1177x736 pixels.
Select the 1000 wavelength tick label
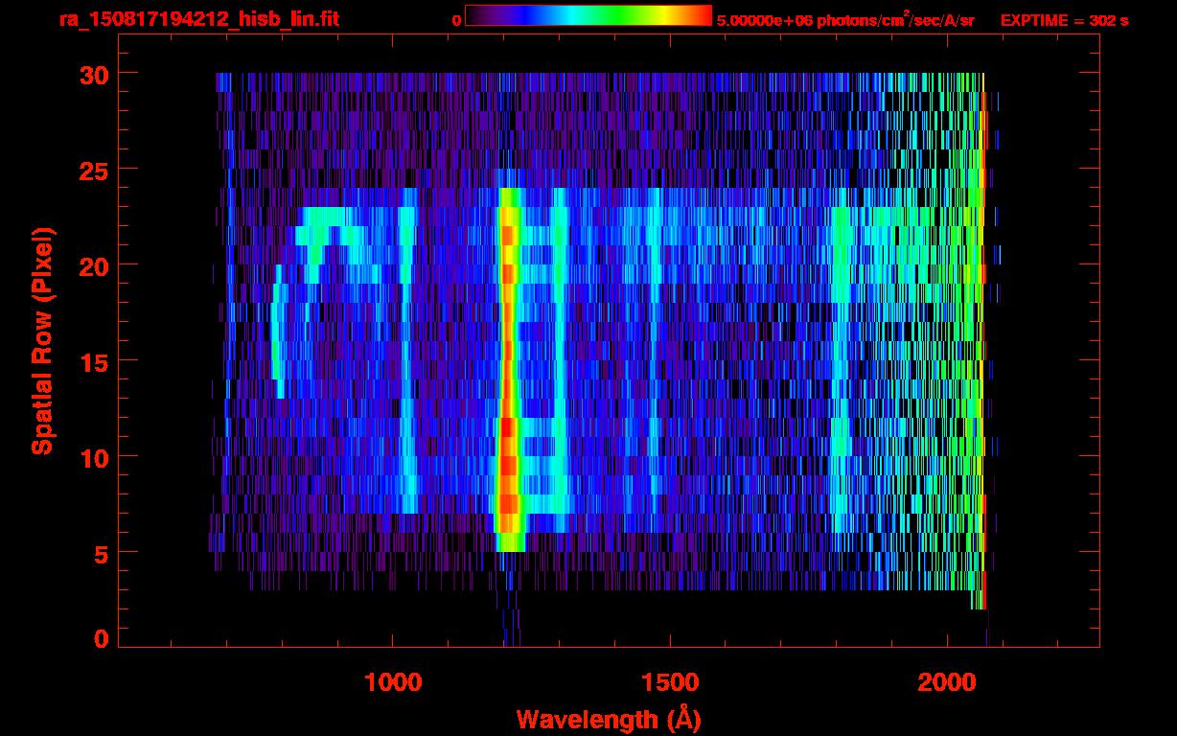coord(393,682)
